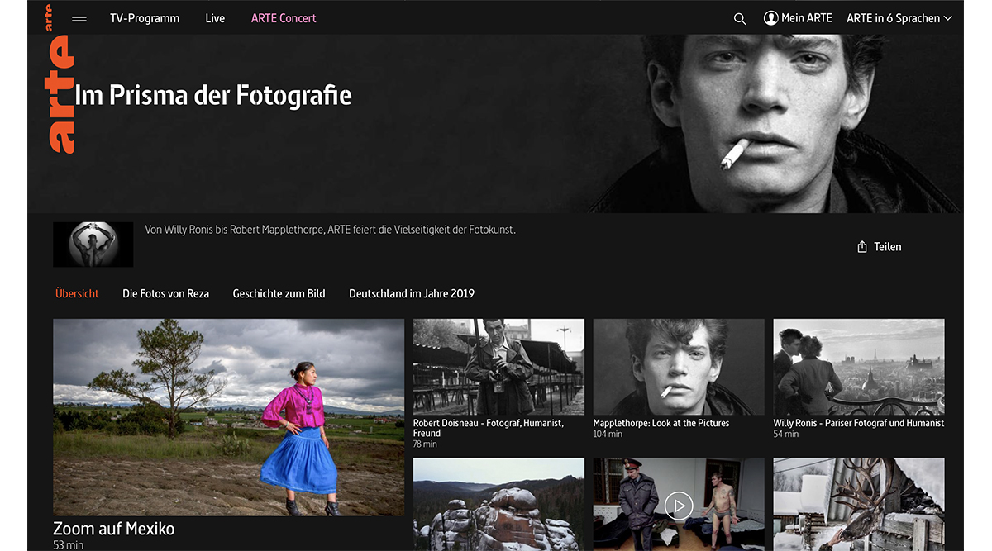Open the Robert Doisneau video thumbnail
Image resolution: width=992 pixels, height=551 pixels.
click(x=498, y=367)
